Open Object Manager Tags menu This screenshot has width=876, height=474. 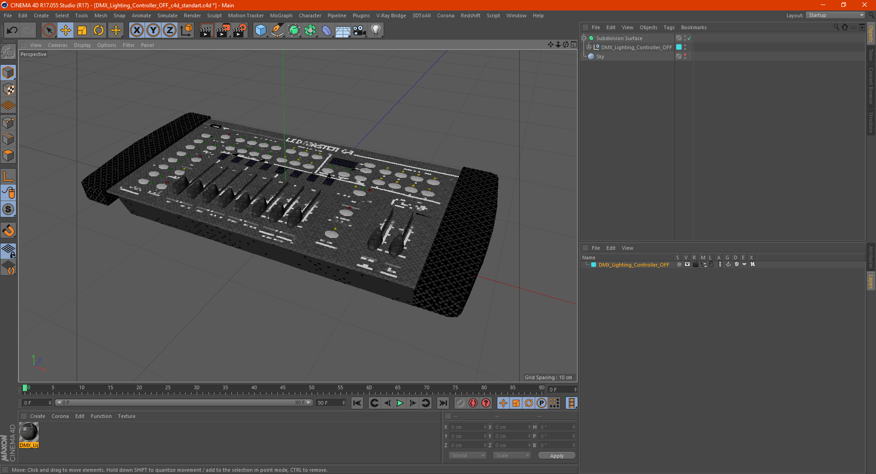669,27
